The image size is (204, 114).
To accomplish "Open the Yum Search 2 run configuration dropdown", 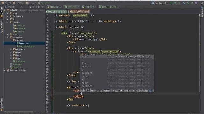I will (x=160, y=3).
